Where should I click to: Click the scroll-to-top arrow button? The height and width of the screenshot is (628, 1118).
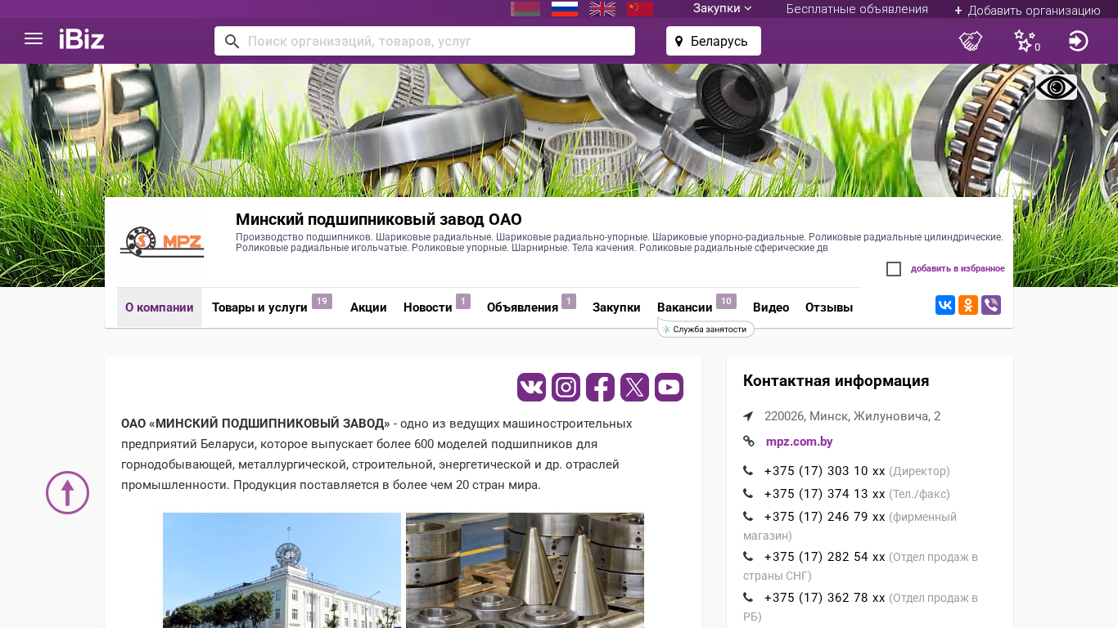(x=67, y=492)
